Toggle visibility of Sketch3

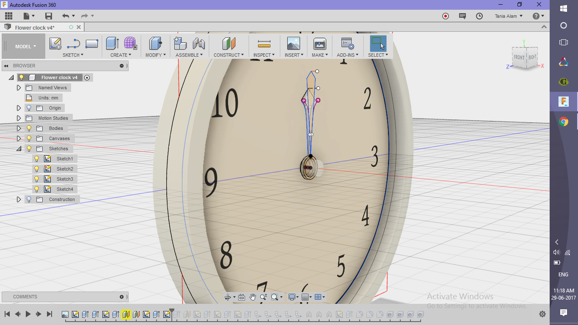click(37, 179)
